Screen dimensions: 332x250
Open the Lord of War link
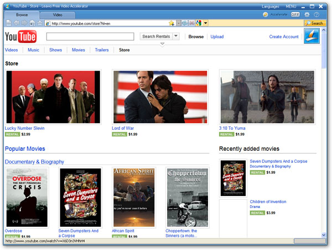pyautogui.click(x=123, y=128)
